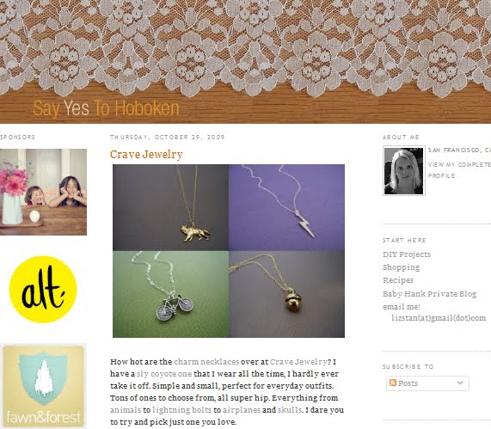491x429 pixels.
Task: Click the gold coyote necklace photo
Action: (x=170, y=207)
